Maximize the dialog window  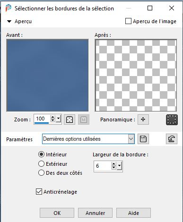(150, 8)
